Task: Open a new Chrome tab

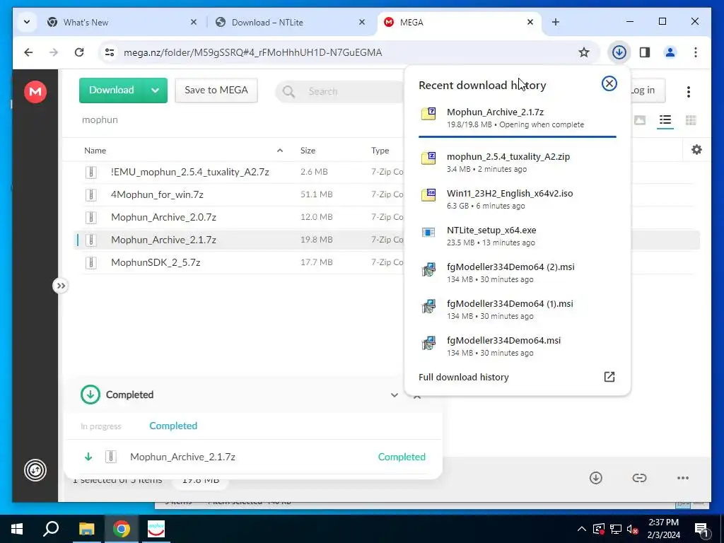Action: [556, 22]
